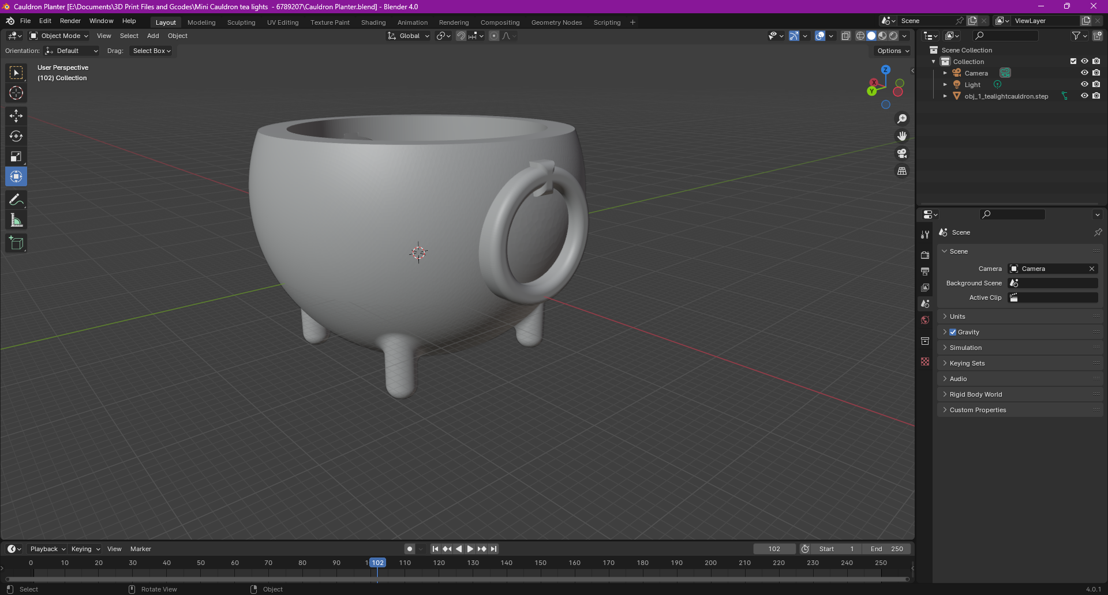1108x595 pixels.
Task: Toggle auto keying record button
Action: 410,549
